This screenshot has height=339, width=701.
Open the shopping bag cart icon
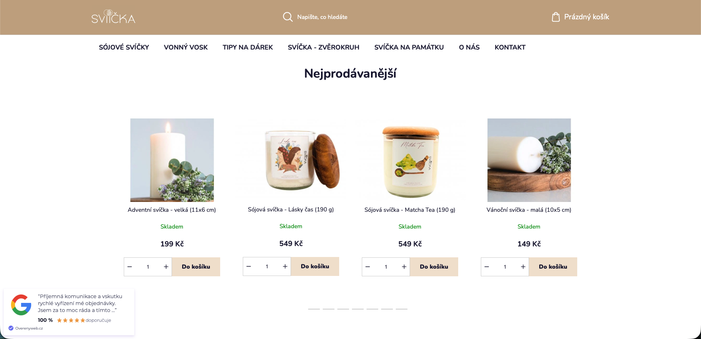tap(556, 17)
